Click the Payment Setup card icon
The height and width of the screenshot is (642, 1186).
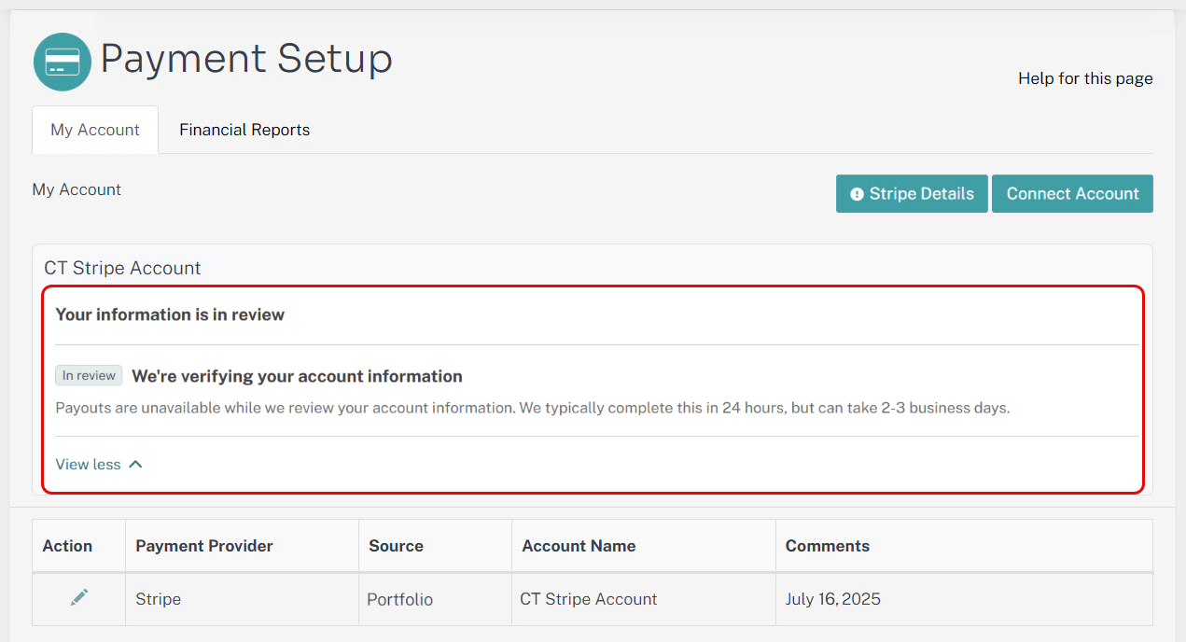pyautogui.click(x=63, y=62)
